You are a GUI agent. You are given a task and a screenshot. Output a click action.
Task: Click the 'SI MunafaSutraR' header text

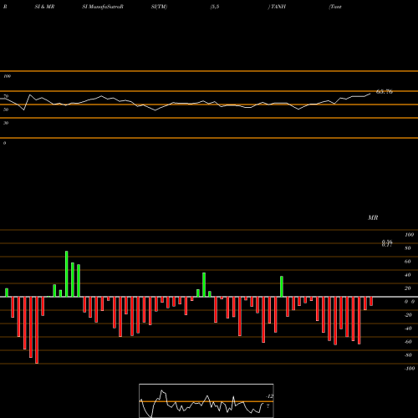[x=103, y=7]
